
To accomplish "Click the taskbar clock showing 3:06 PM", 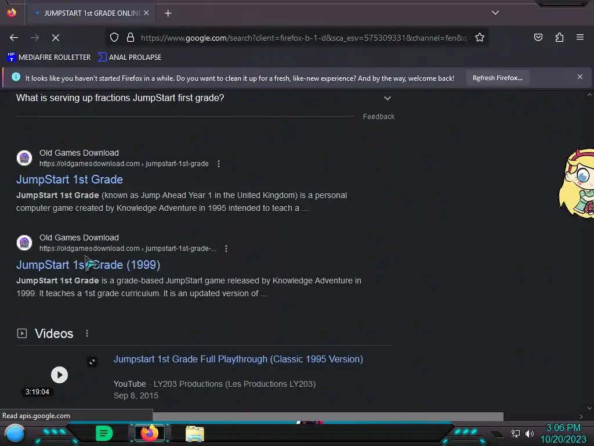I will click(563, 433).
